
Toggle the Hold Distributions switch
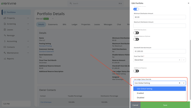[x=136, y=33]
